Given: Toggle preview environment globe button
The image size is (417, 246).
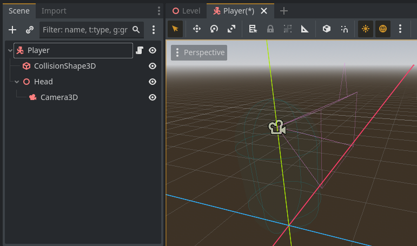Looking at the screenshot, I should [383, 29].
